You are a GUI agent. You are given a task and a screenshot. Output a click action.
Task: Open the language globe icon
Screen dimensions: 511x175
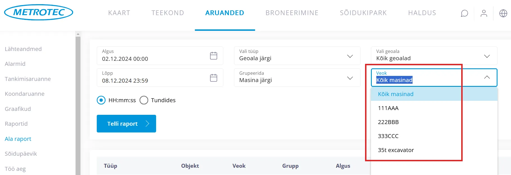[x=503, y=13]
